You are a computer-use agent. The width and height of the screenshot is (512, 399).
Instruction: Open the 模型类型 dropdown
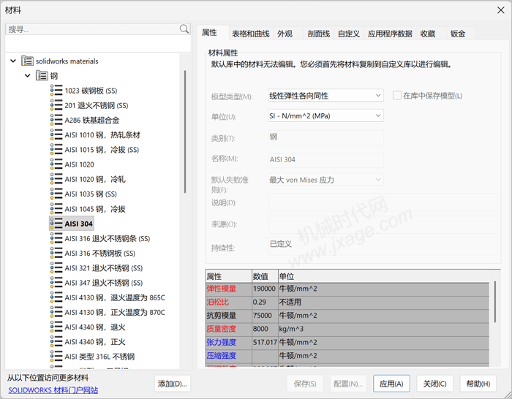point(325,96)
